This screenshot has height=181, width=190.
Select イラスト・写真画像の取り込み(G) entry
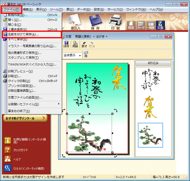tap(32, 46)
